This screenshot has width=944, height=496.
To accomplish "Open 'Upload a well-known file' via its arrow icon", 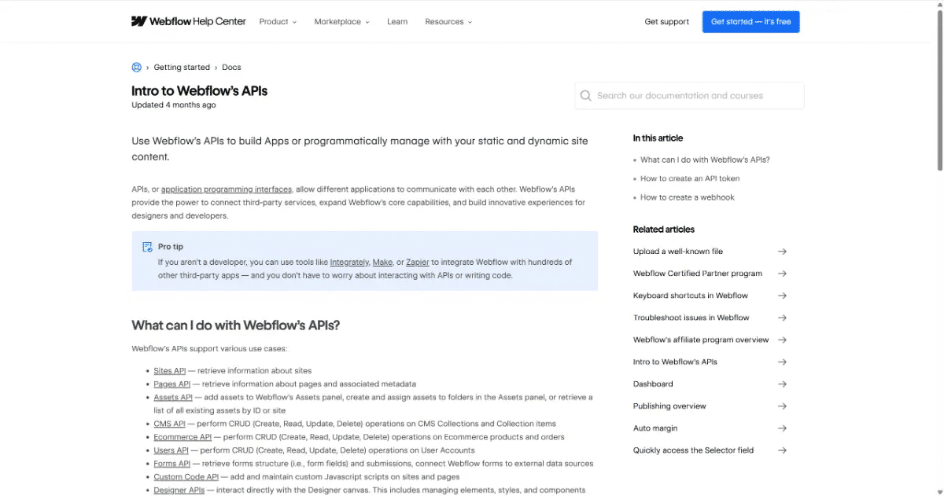I will 782,251.
